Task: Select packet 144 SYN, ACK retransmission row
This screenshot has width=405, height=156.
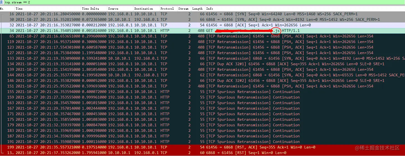Action: point(202,75)
